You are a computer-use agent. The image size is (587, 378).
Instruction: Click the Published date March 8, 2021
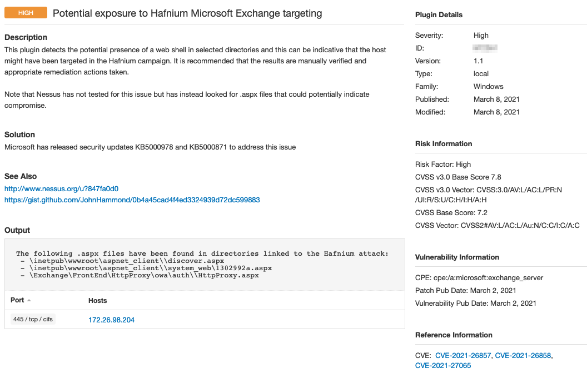[x=496, y=99]
